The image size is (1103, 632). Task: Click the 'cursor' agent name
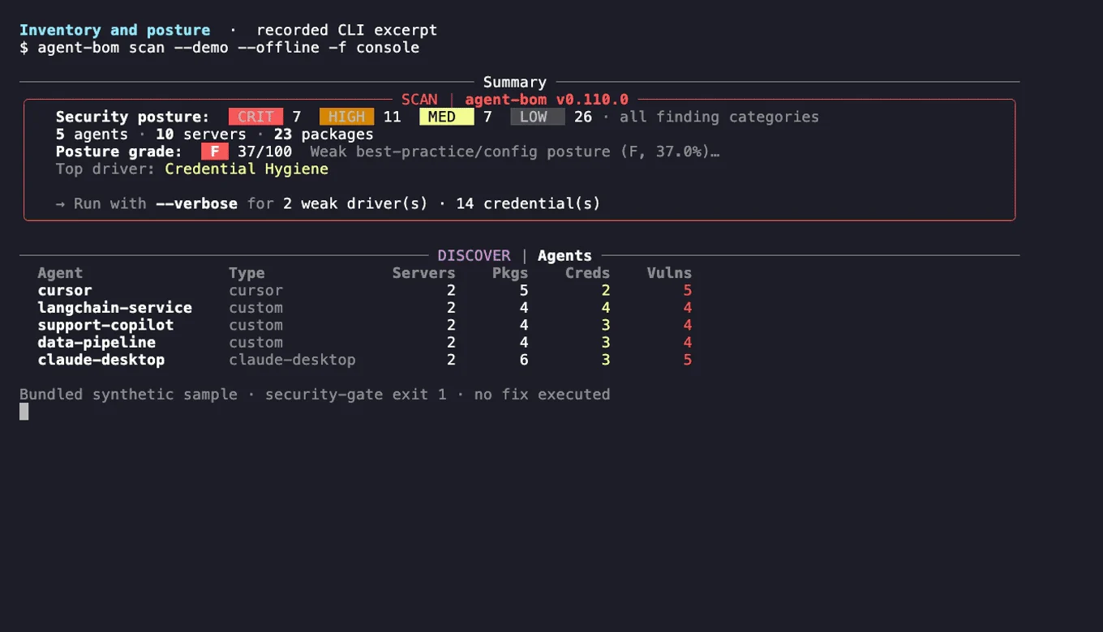(x=65, y=290)
